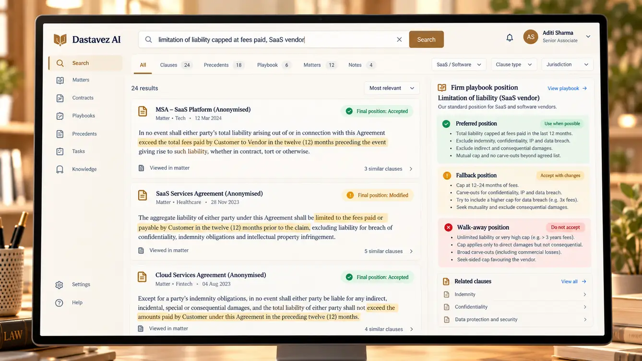The height and width of the screenshot is (361, 642).
Task: Click the Confidentiality row document icon
Action: 446,307
